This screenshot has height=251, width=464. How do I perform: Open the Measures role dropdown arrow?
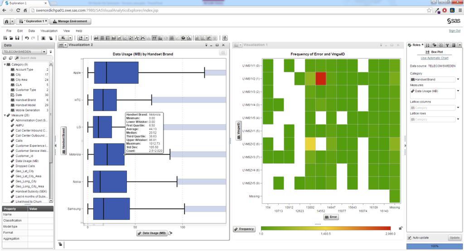(458, 91)
